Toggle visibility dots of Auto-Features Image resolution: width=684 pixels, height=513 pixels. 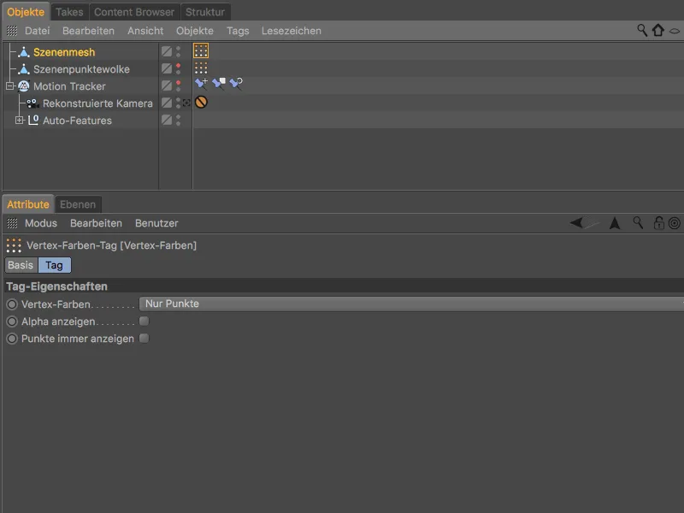click(178, 120)
